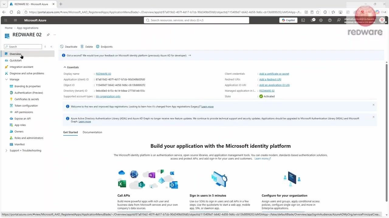389x218 pixels.
Task: Expand Support + Troubleshooting section
Action: coord(7,150)
